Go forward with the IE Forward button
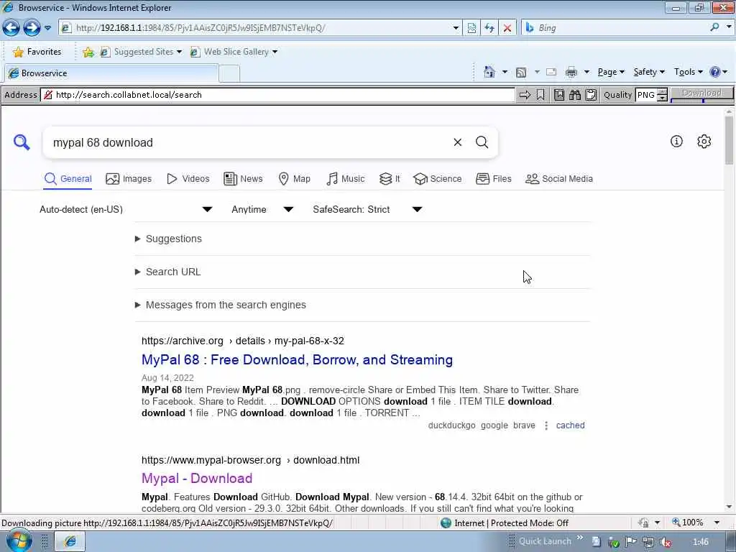Screen dimensions: 736x552 32,28
